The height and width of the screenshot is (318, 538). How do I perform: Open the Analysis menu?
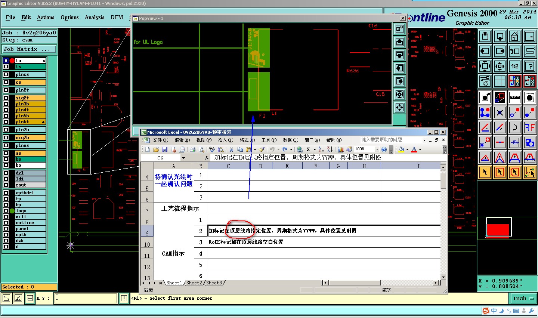[x=95, y=17]
